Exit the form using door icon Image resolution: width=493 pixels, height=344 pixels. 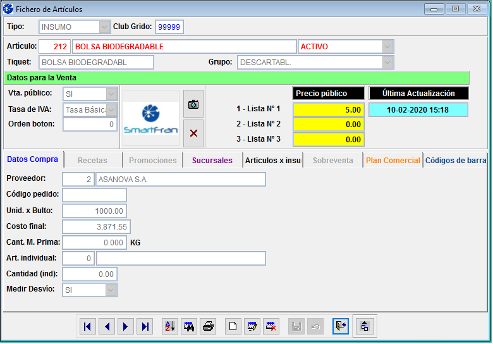(340, 326)
